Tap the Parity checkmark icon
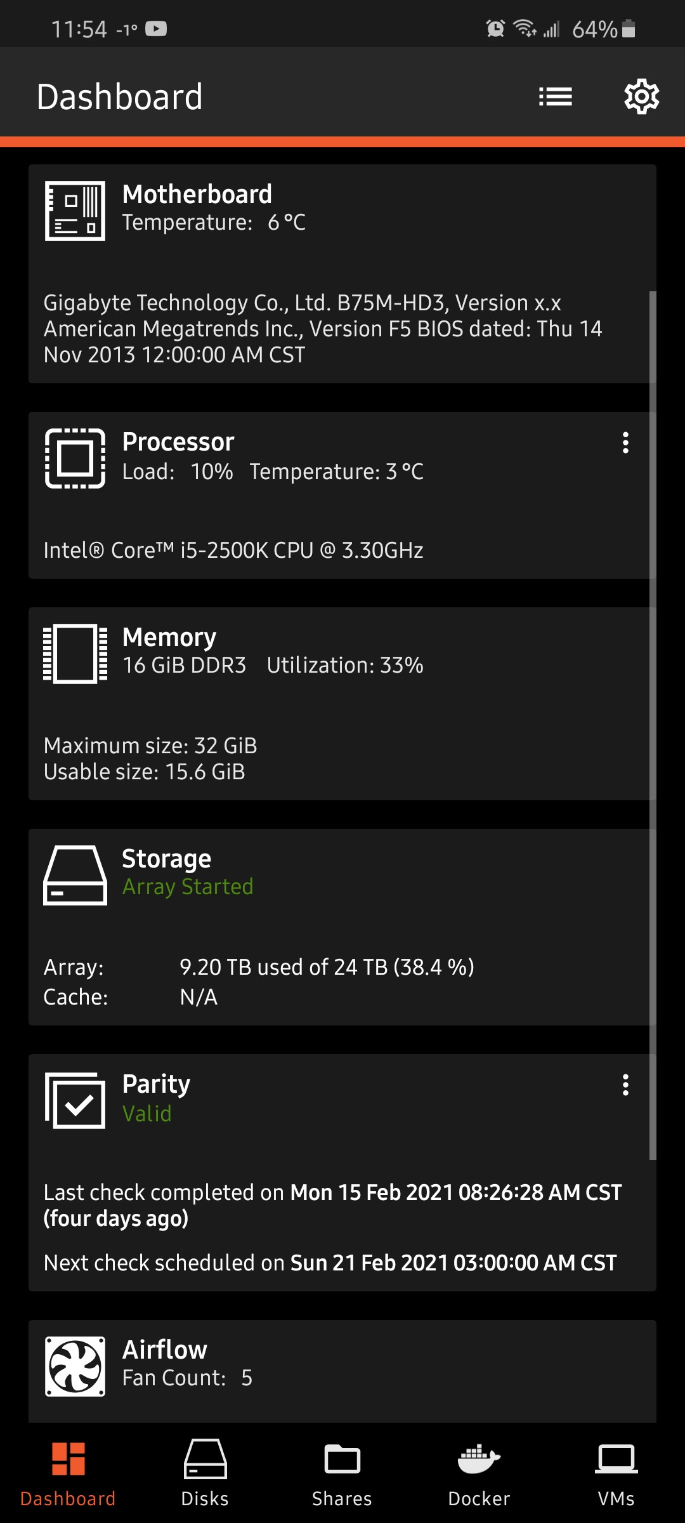685x1523 pixels. pyautogui.click(x=75, y=1100)
